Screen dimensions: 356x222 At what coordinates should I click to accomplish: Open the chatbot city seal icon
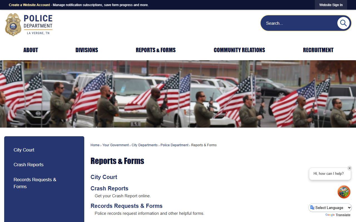(x=344, y=192)
